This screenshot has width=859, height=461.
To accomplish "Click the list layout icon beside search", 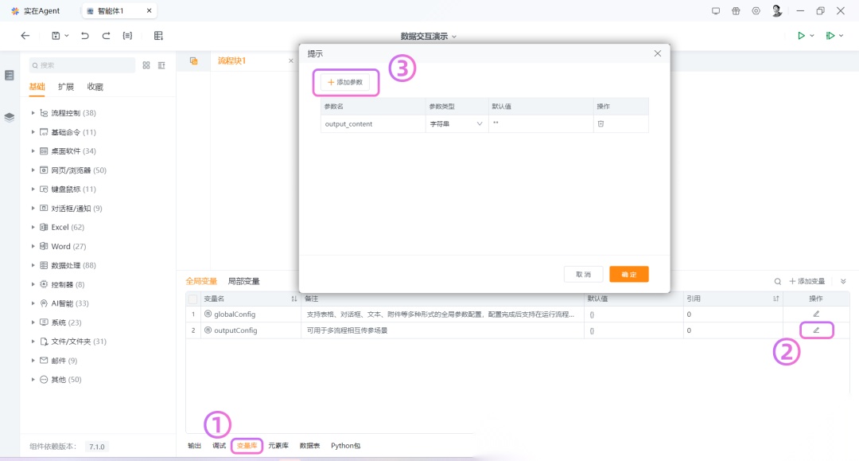I will click(x=161, y=65).
